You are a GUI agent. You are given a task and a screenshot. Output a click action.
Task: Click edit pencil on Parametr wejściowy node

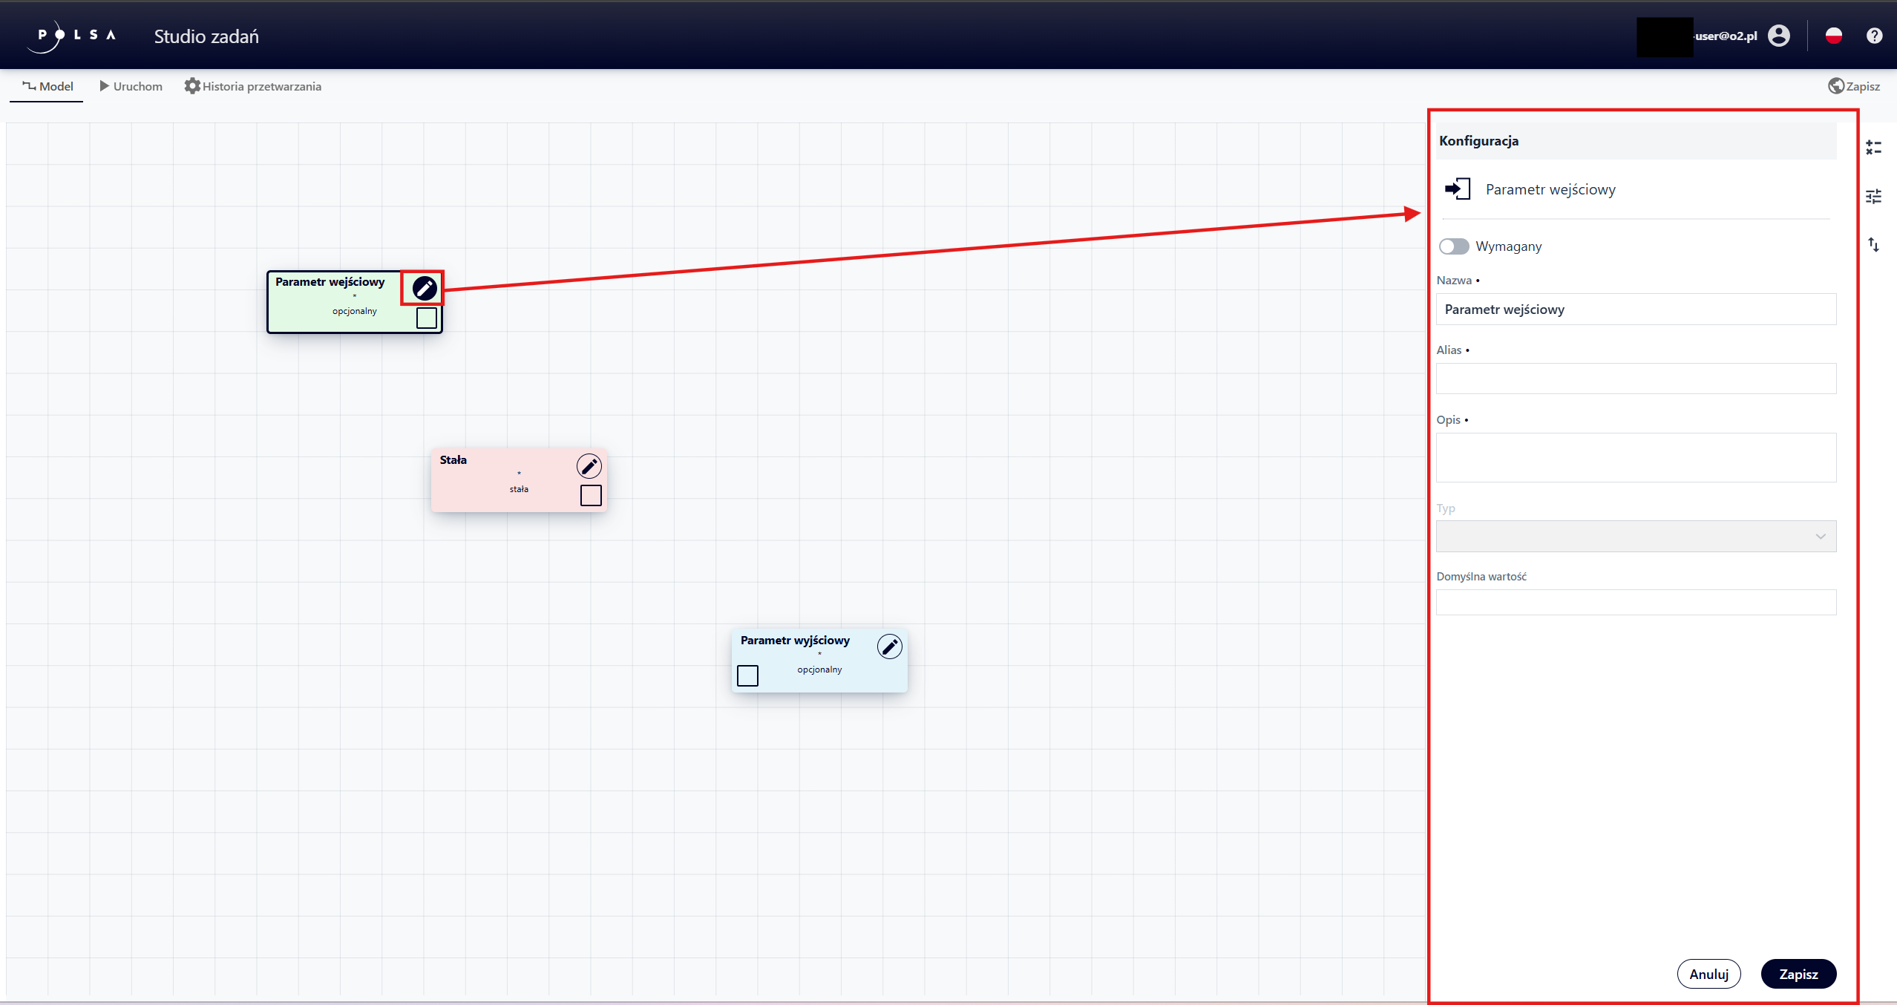(x=425, y=288)
